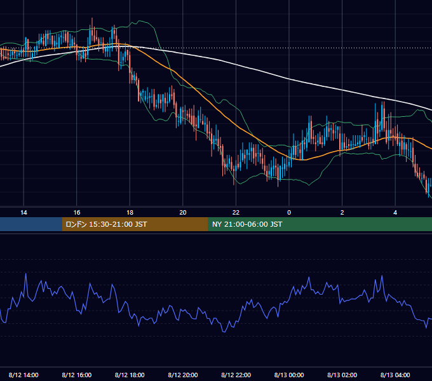Click the 8/12 16:00 time label

pyautogui.click(x=77, y=375)
